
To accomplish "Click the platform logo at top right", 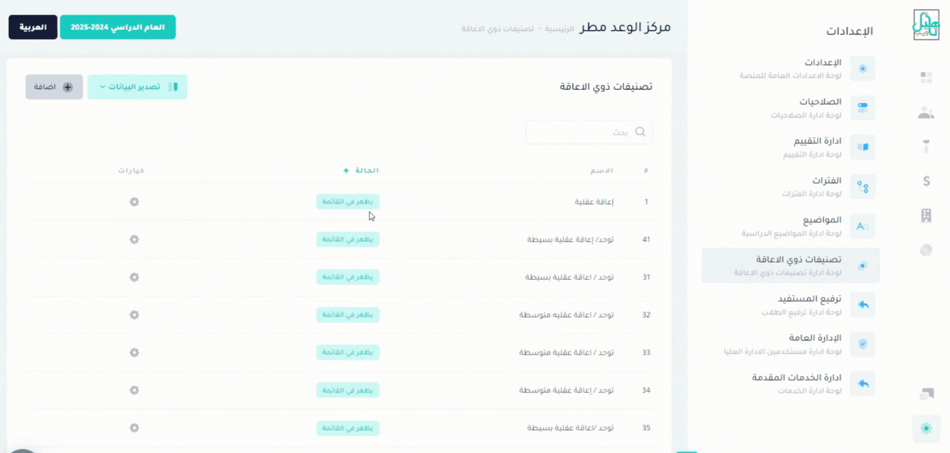I will pos(926,25).
